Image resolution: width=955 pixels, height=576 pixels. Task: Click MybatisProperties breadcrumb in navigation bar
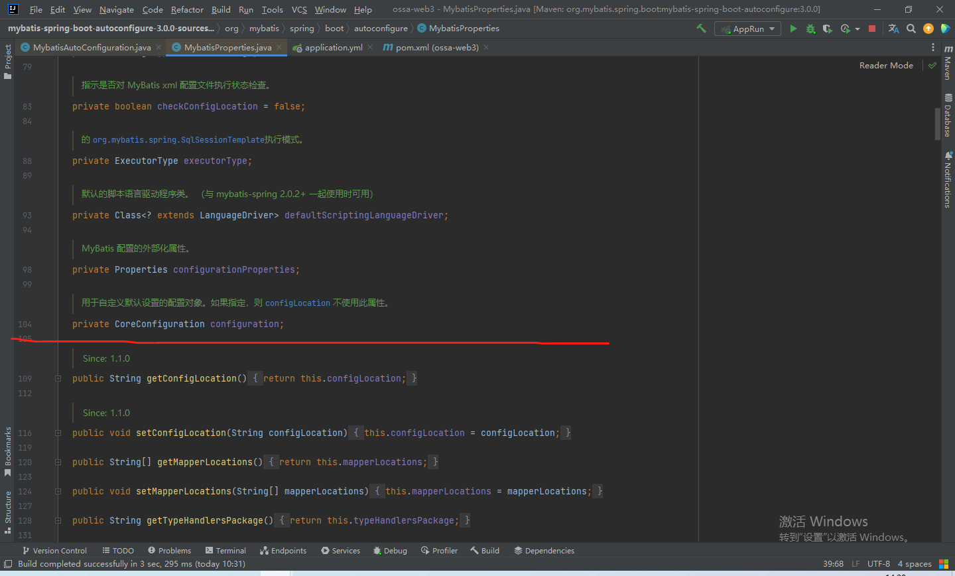point(458,29)
